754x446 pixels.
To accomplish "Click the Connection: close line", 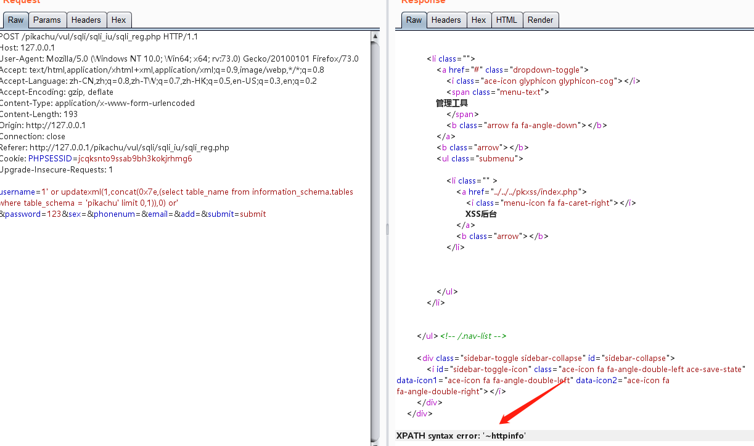I will (x=32, y=136).
